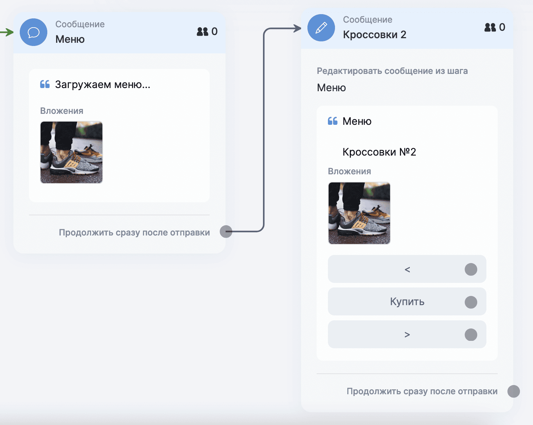
Task: Open sneaker attachment thumbnail in Кроссовки 2 block
Action: click(359, 213)
